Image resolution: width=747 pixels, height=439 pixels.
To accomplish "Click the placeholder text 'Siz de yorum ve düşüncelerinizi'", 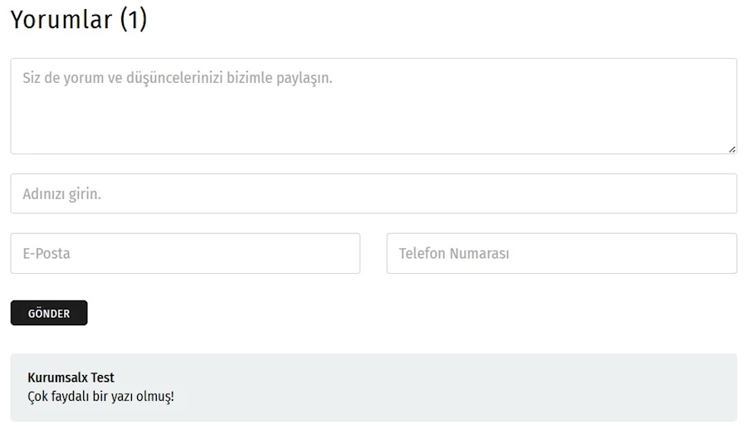I will pyautogui.click(x=123, y=78).
